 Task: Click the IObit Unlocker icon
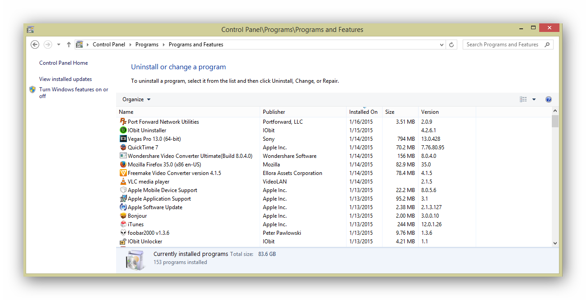click(x=123, y=241)
